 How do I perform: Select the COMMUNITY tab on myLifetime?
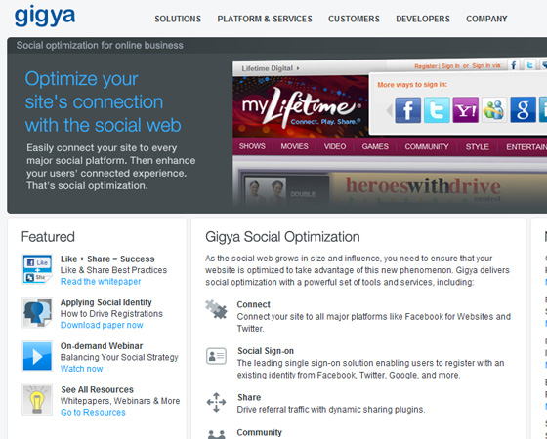427,146
